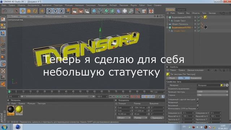Open the Render Settings clapperboard icon
231x130 pixels.
click(87, 11)
